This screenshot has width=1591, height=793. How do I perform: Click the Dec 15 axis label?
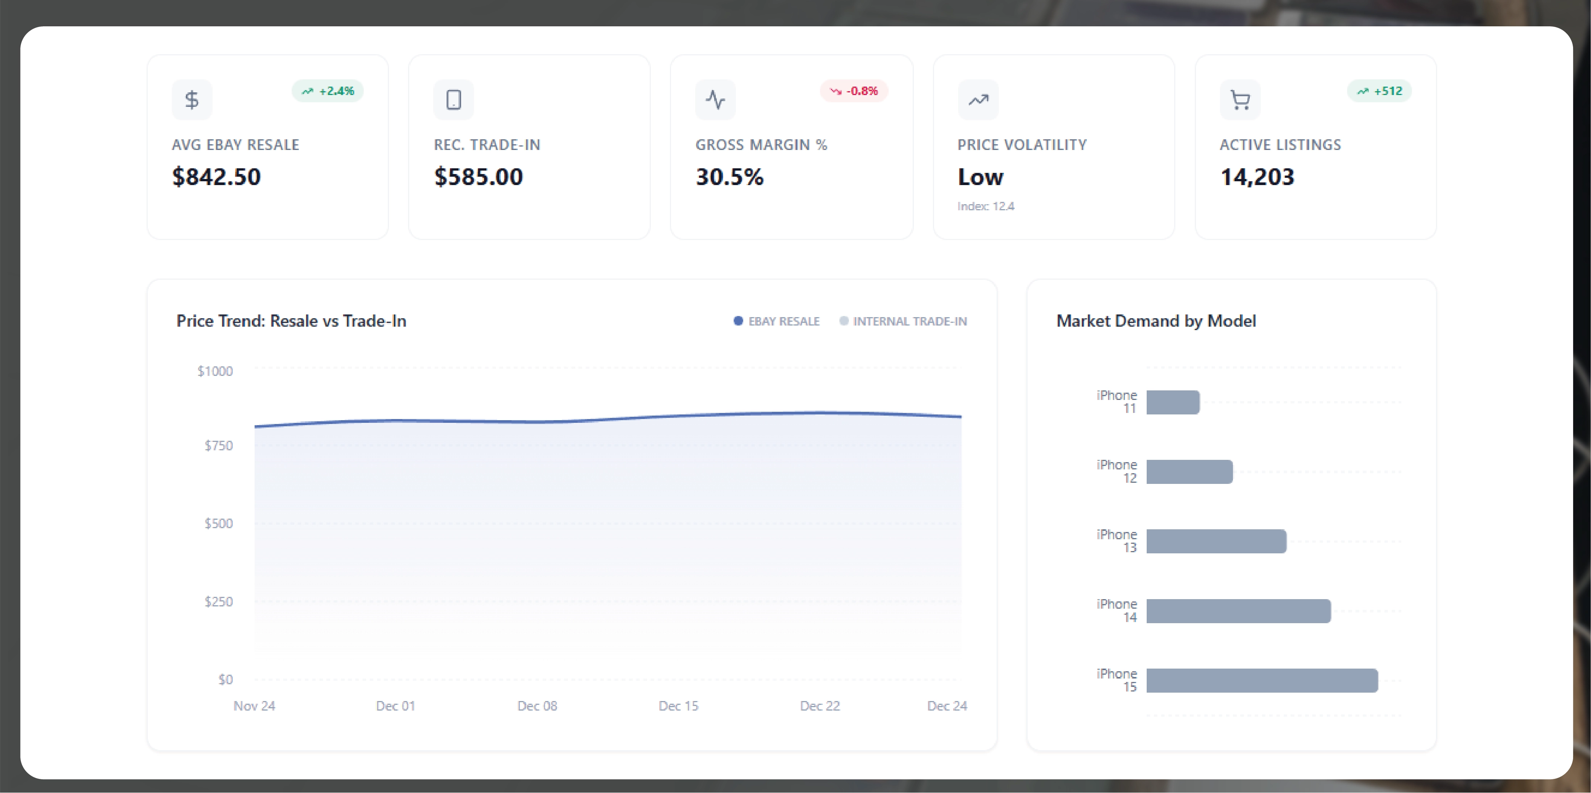coord(678,706)
